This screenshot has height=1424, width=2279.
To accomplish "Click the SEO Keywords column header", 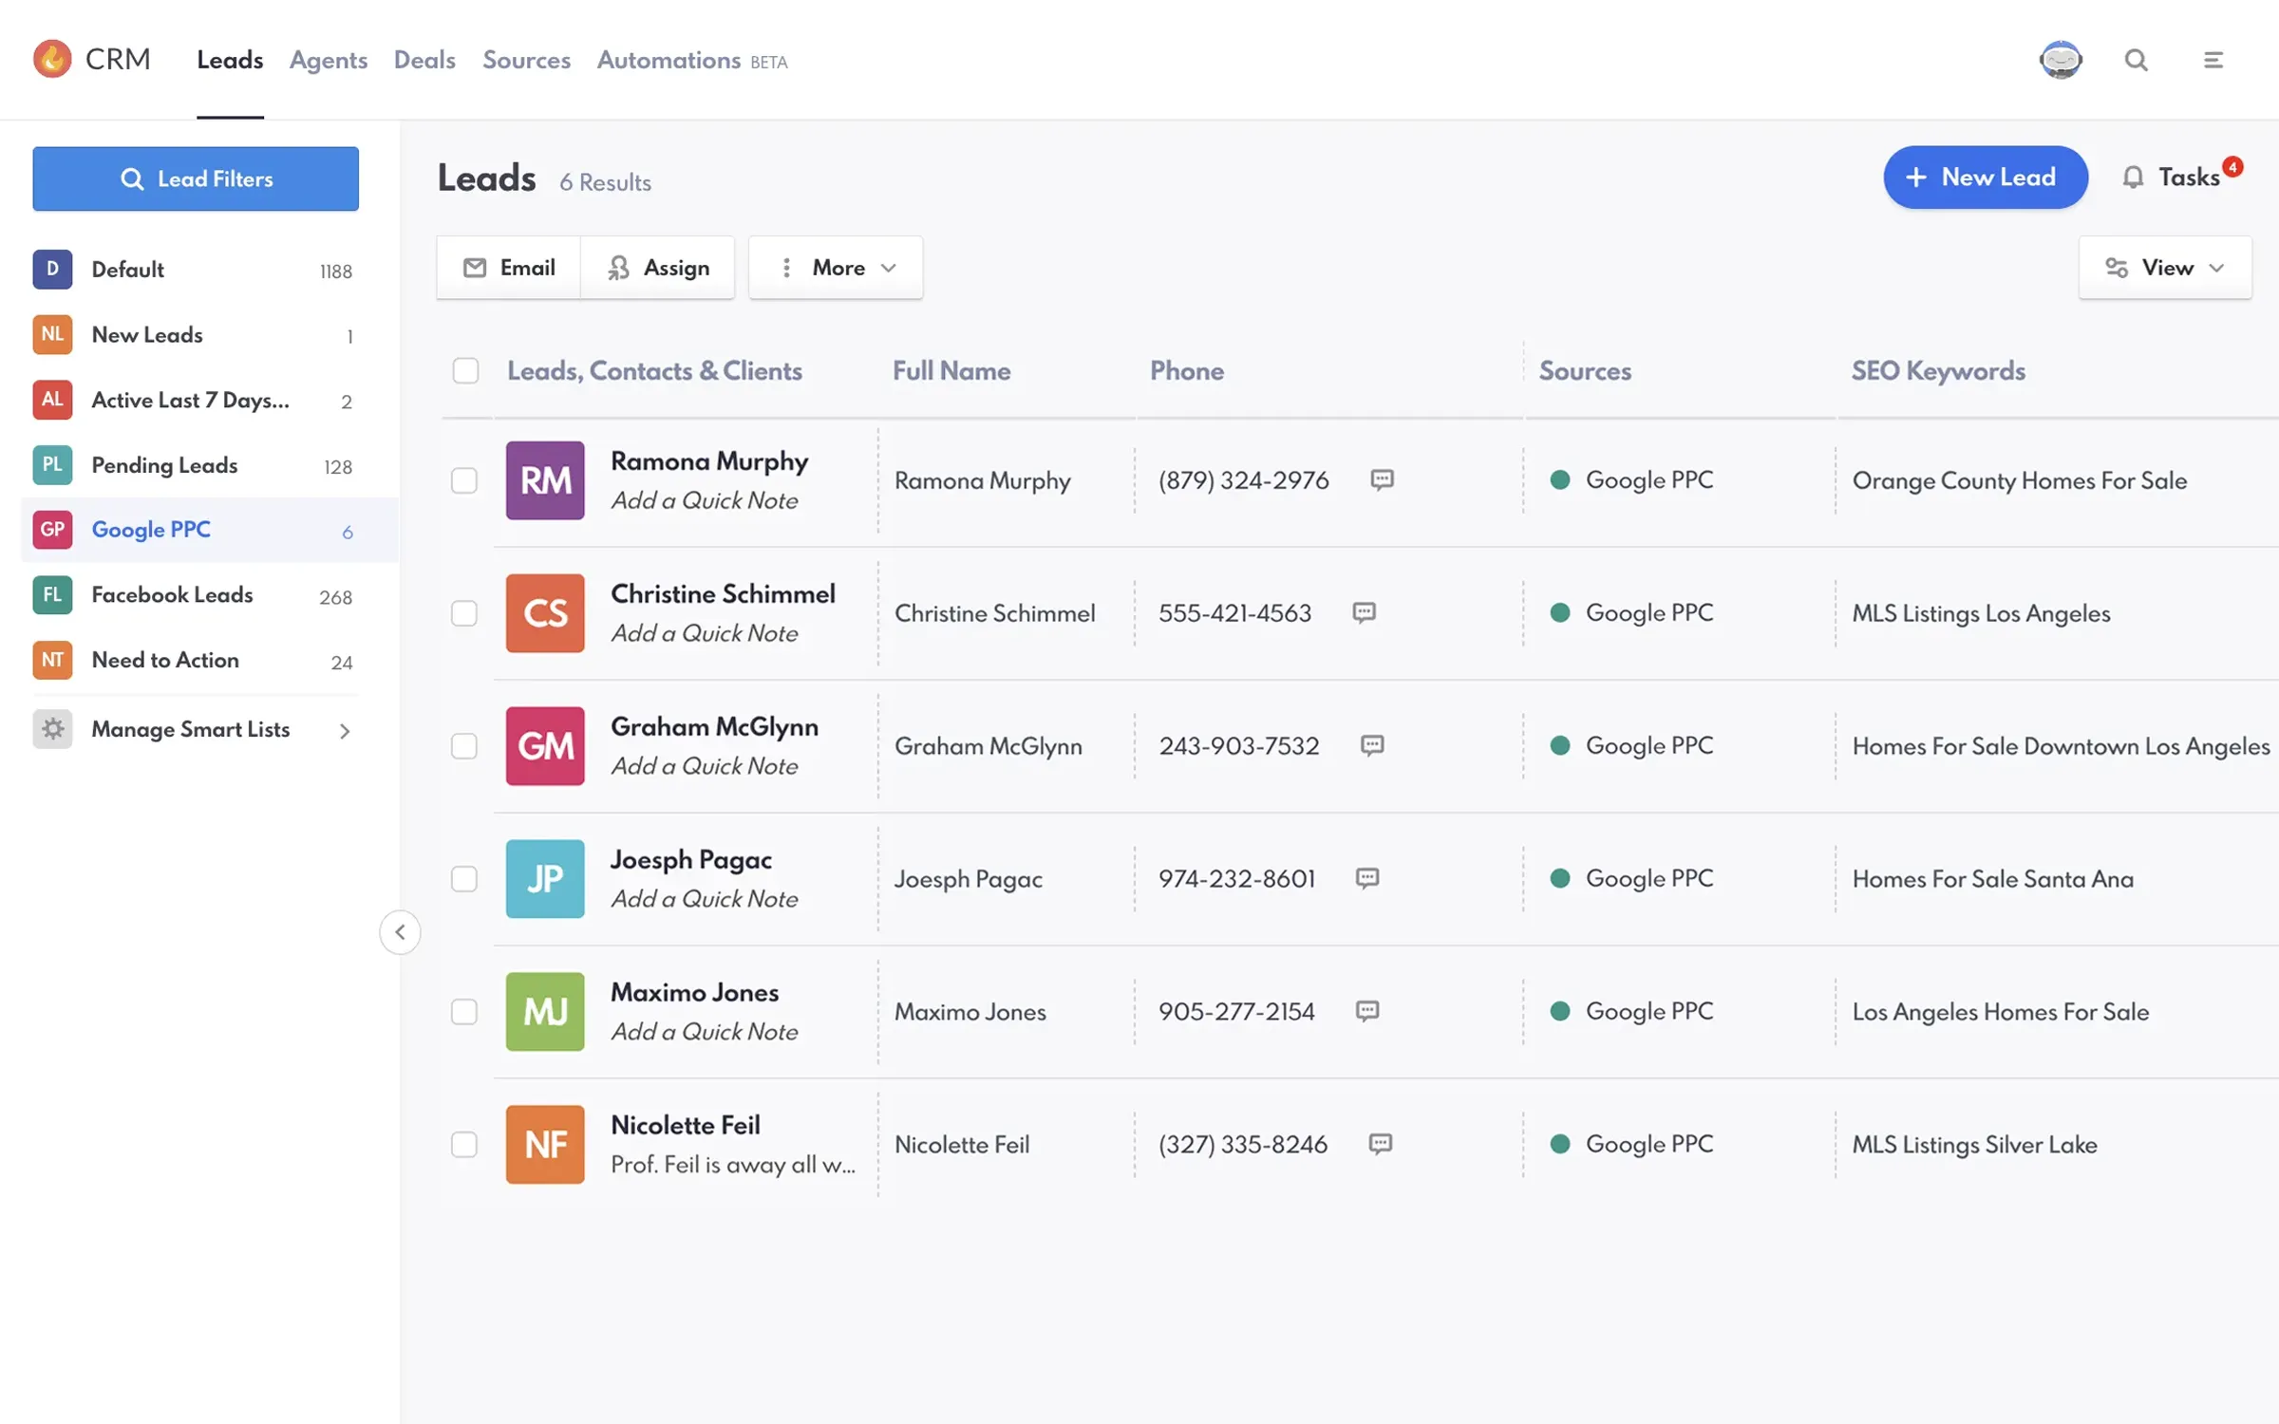I will [x=1938, y=371].
